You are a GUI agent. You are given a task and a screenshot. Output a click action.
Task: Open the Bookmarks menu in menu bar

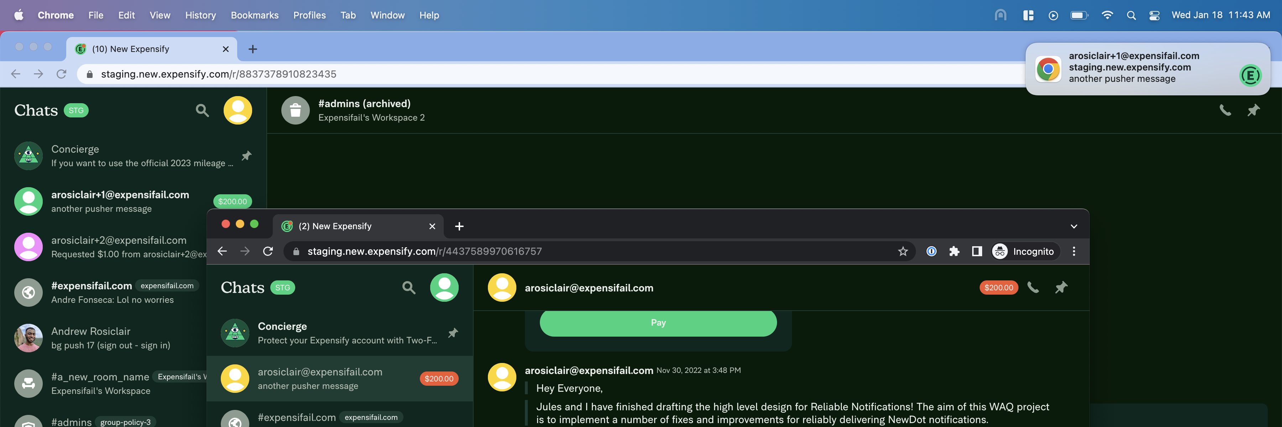254,15
